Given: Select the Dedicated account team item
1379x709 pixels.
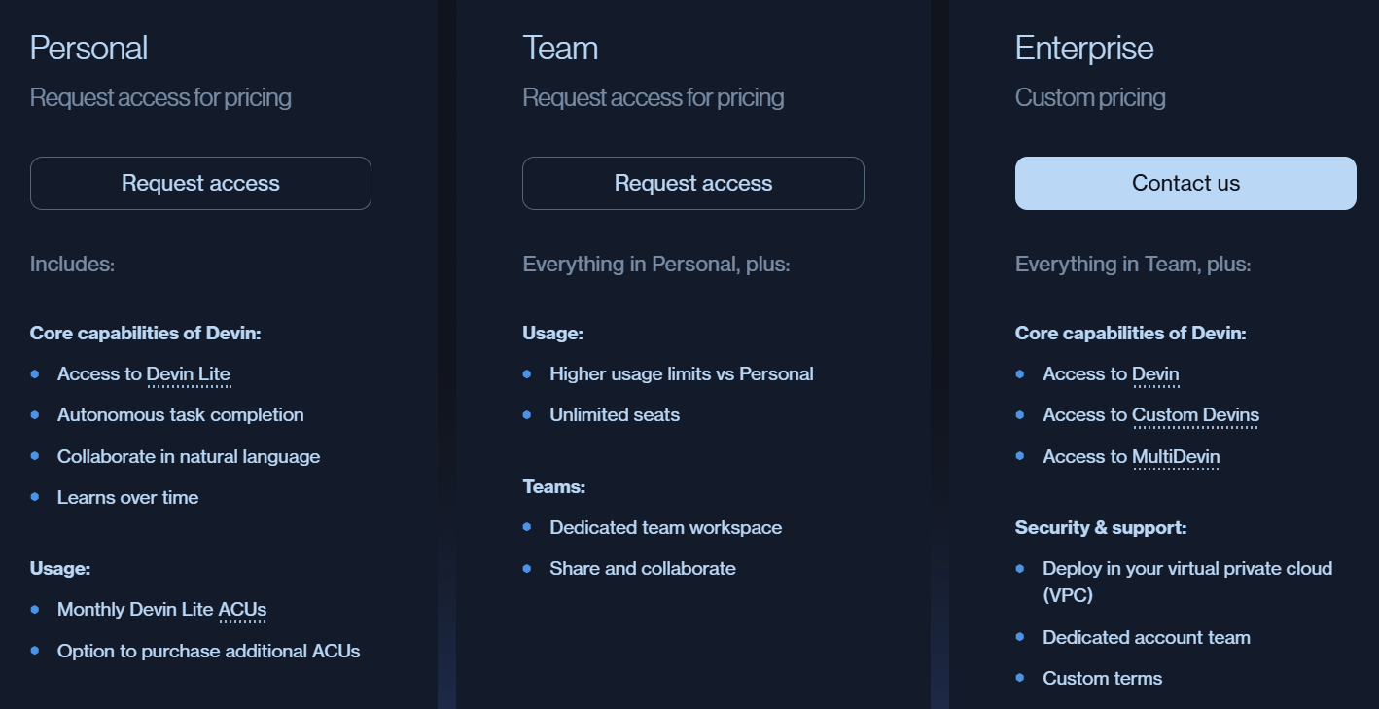Looking at the screenshot, I should click(1146, 638).
